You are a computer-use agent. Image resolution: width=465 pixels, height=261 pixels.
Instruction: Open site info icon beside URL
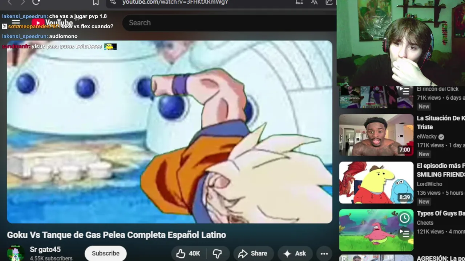pos(113,2)
